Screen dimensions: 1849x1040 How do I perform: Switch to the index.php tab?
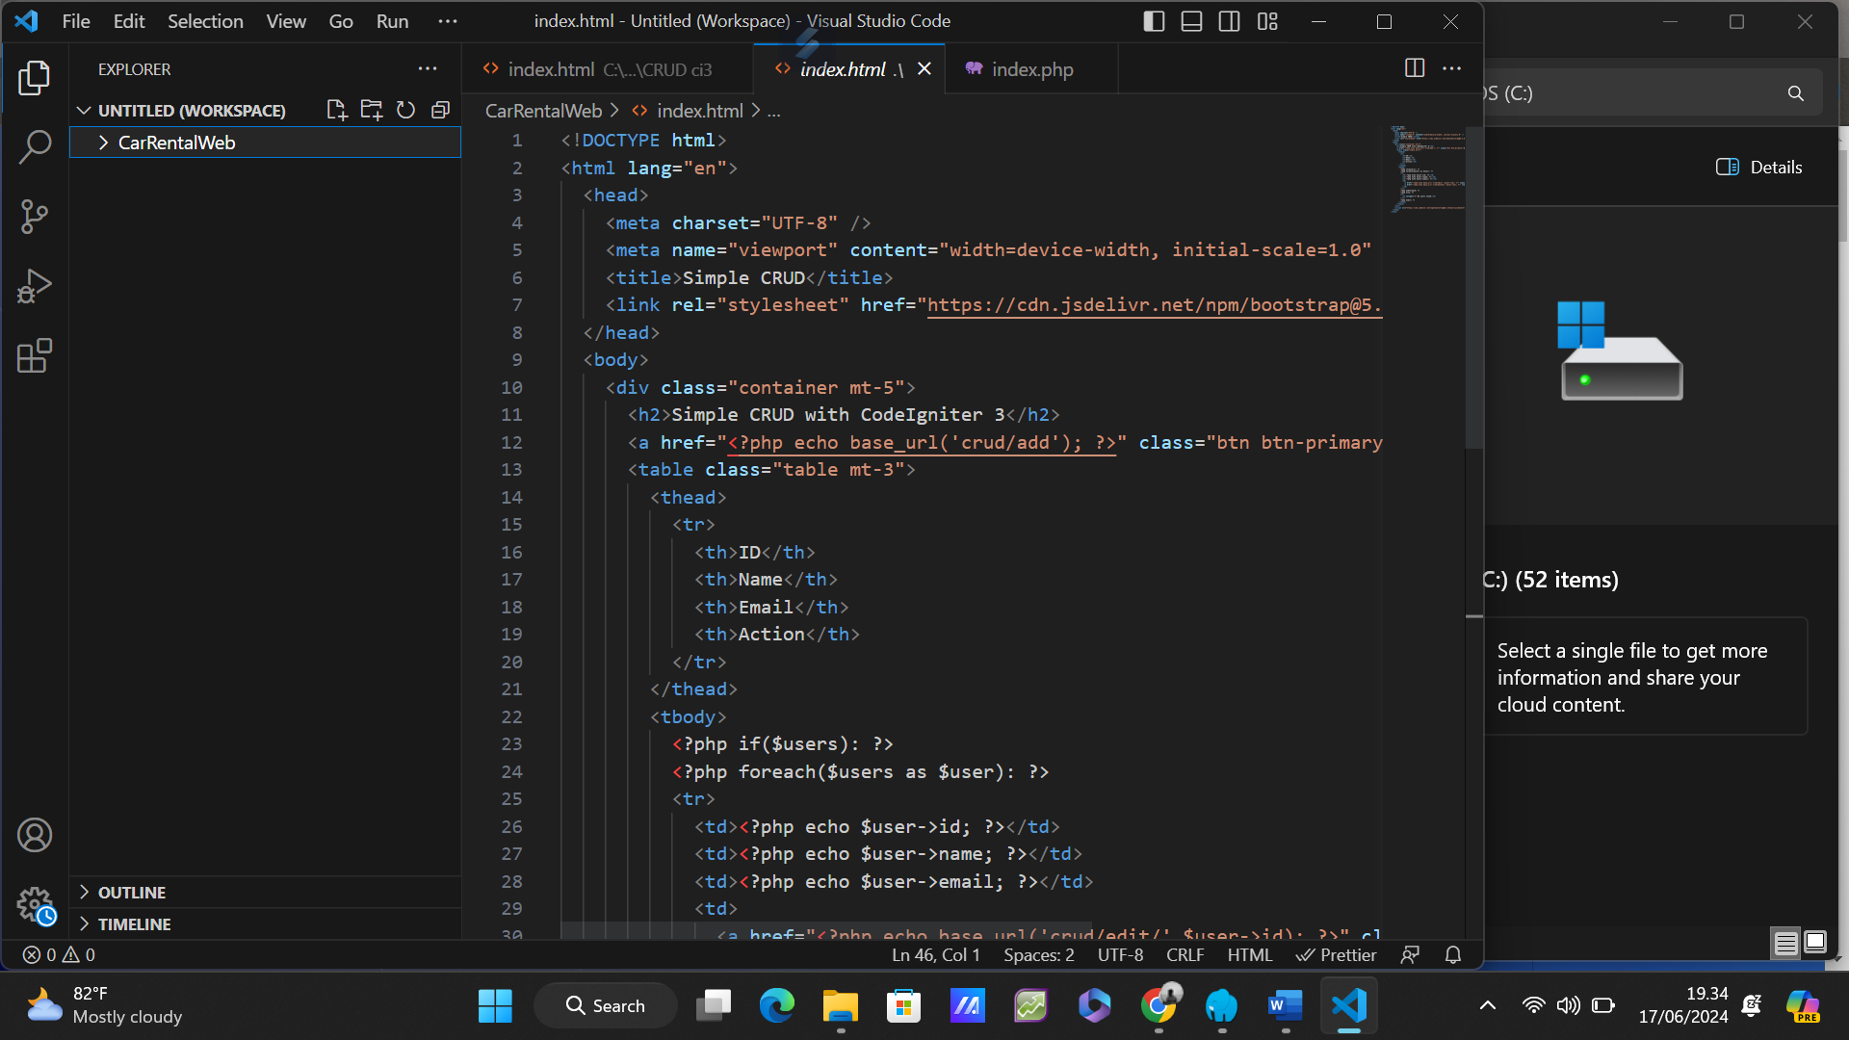pyautogui.click(x=1031, y=69)
